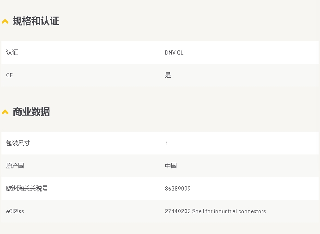Collapse the 商业数据 section chevron

pyautogui.click(x=5, y=112)
